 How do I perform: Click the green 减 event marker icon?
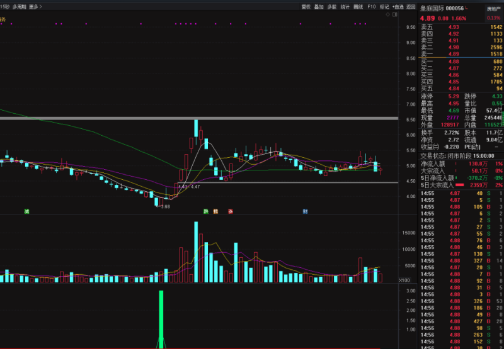pyautogui.click(x=26, y=211)
